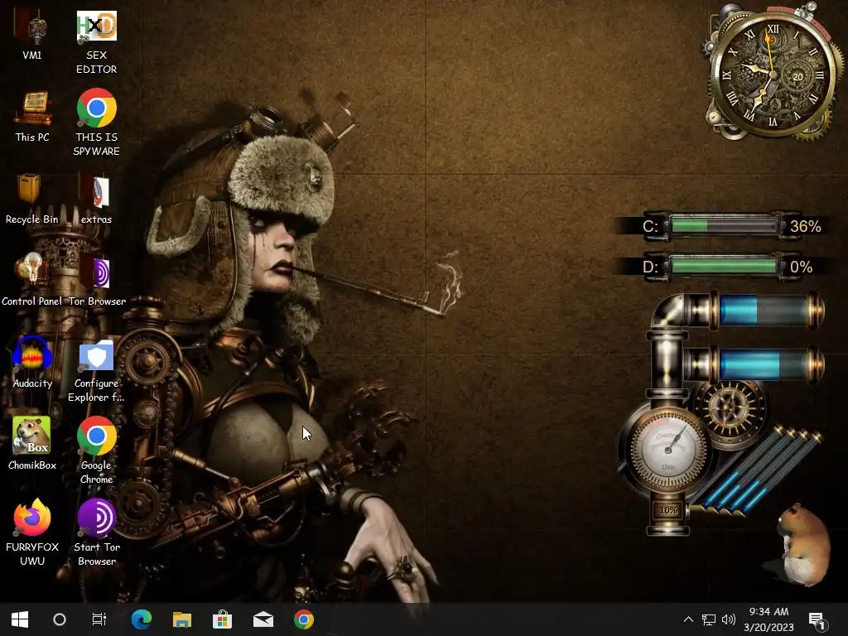
Task: Select the Audacity desktop shortcut
Action: 32,362
